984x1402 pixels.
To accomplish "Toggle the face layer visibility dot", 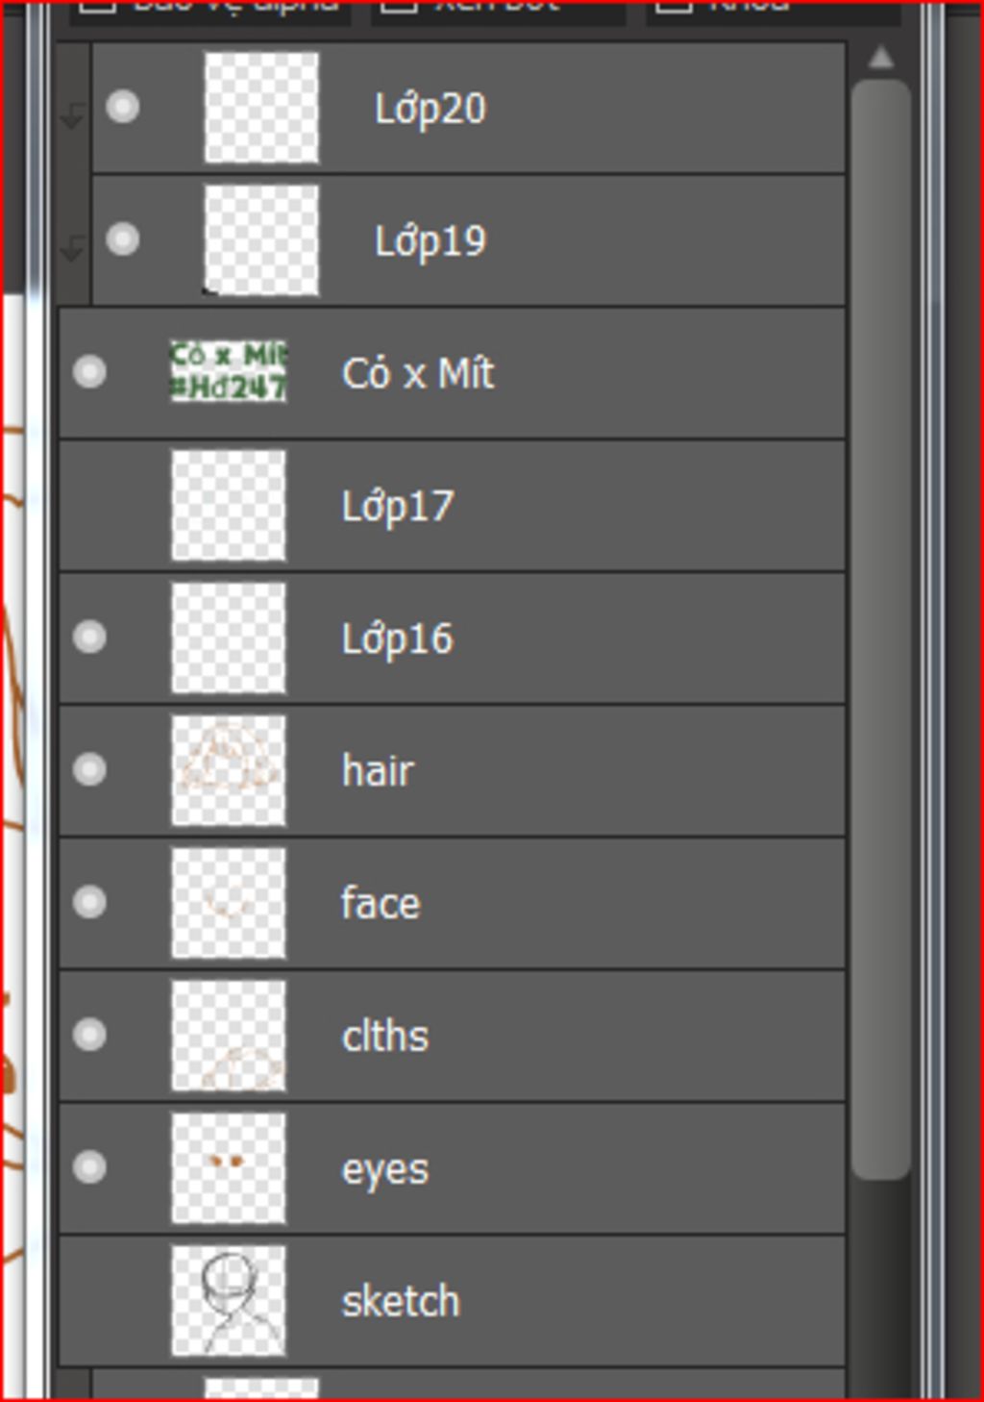I will pos(89,903).
